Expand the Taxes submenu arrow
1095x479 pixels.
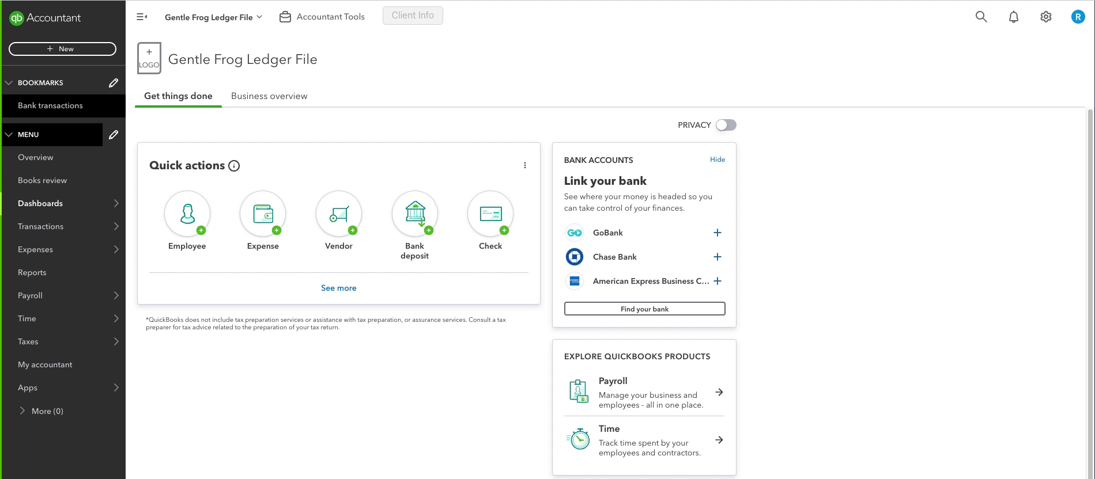click(116, 341)
